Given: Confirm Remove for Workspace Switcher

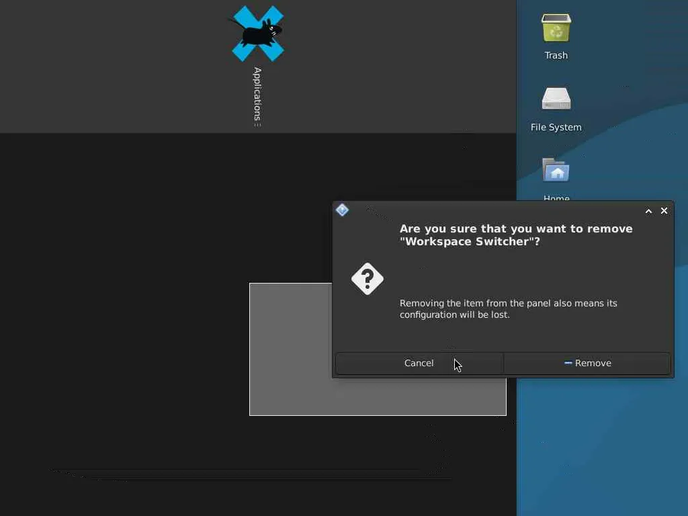Looking at the screenshot, I should click(587, 363).
